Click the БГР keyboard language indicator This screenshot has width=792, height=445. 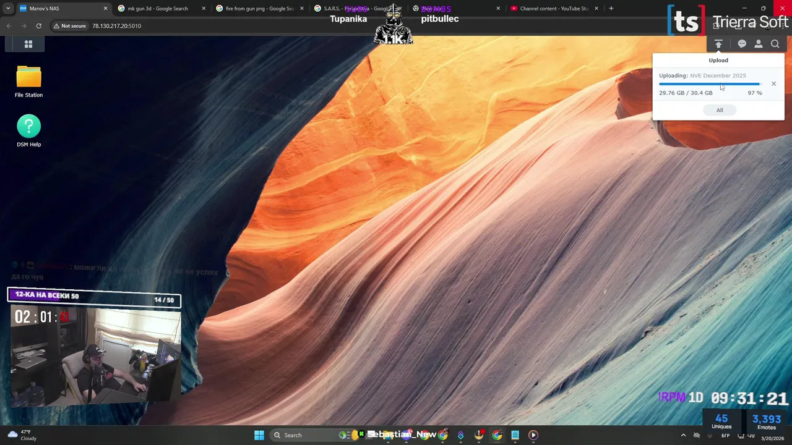click(x=726, y=436)
